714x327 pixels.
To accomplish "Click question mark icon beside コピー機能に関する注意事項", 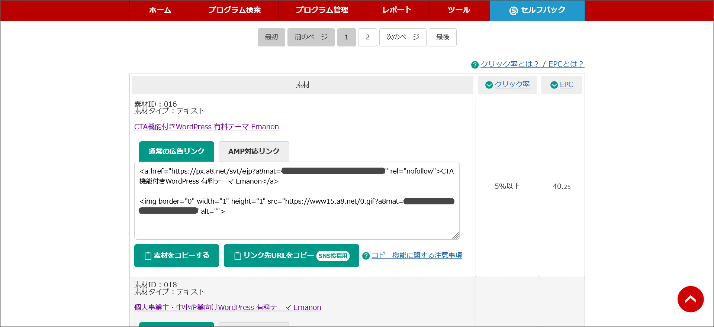I will coord(366,256).
